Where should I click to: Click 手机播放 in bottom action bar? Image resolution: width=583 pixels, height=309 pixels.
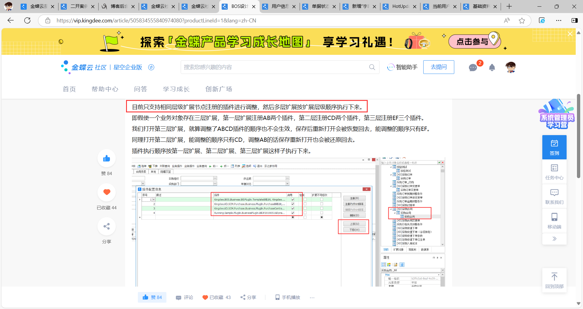pyautogui.click(x=288, y=297)
